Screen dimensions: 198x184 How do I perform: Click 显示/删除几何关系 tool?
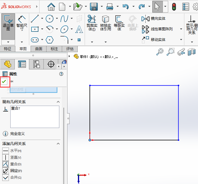pos(192,25)
